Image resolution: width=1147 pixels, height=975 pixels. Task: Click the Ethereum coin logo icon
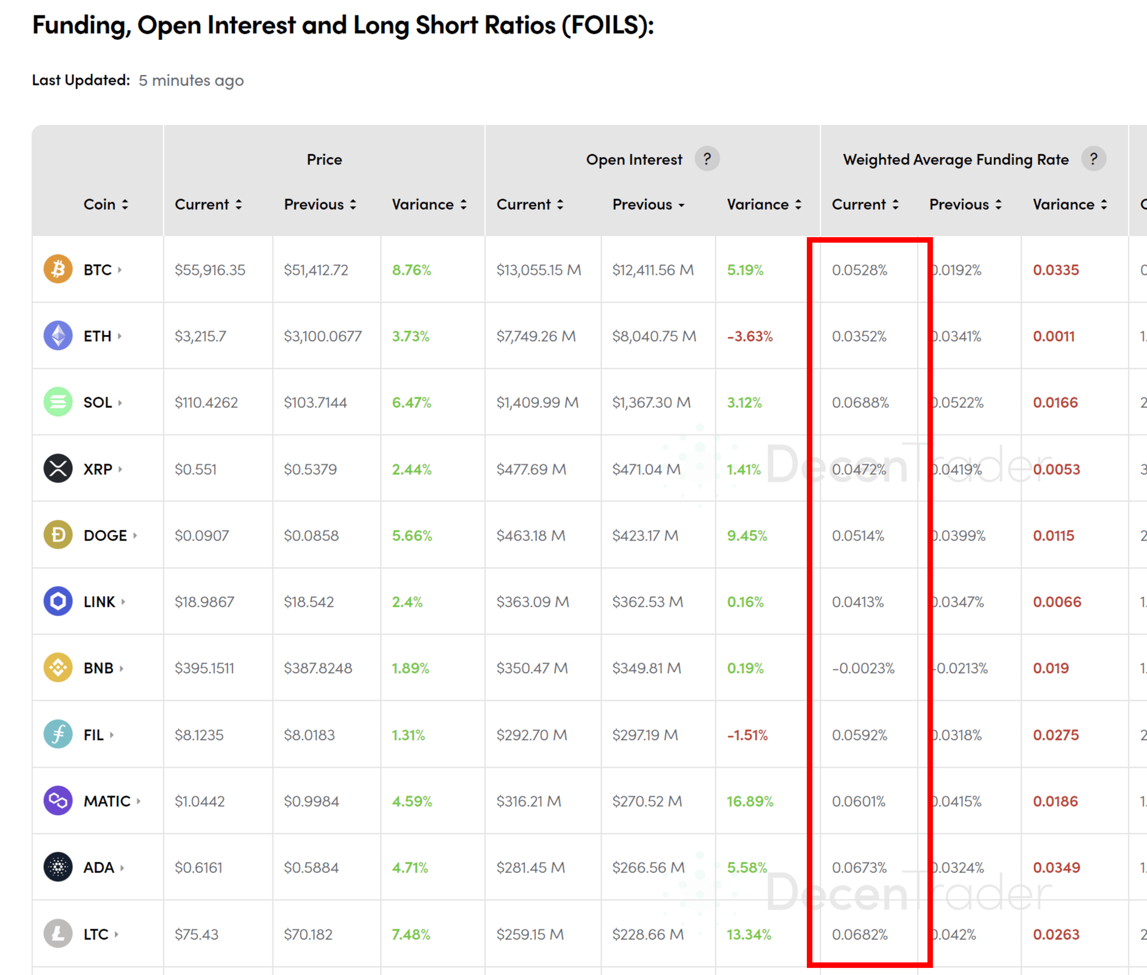pos(58,336)
